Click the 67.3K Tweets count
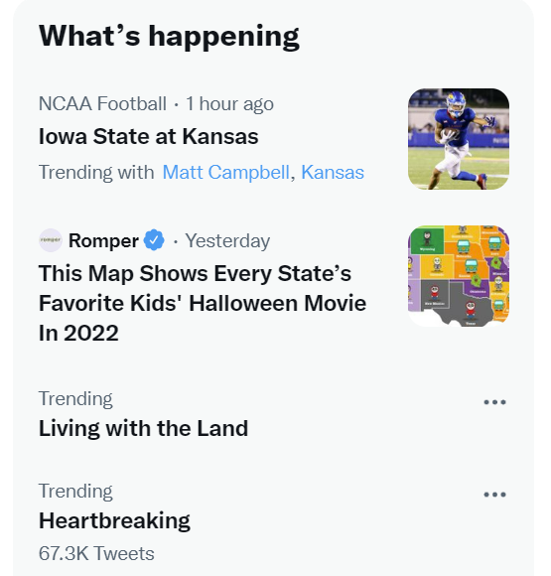This screenshot has height=576, width=551. (96, 553)
